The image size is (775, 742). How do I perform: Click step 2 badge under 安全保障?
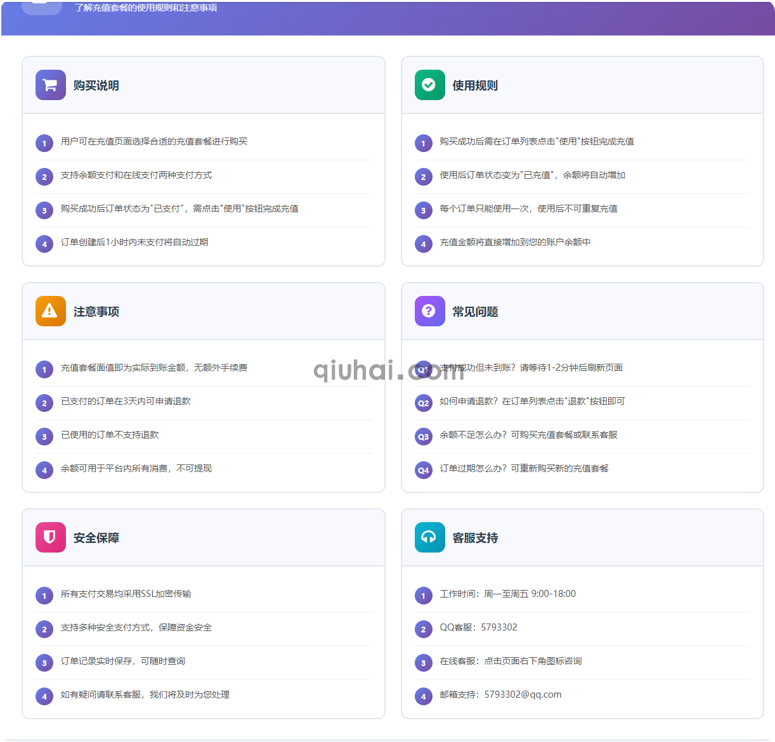(44, 629)
